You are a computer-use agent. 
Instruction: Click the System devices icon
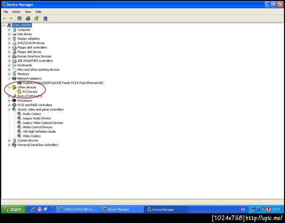point(14,140)
